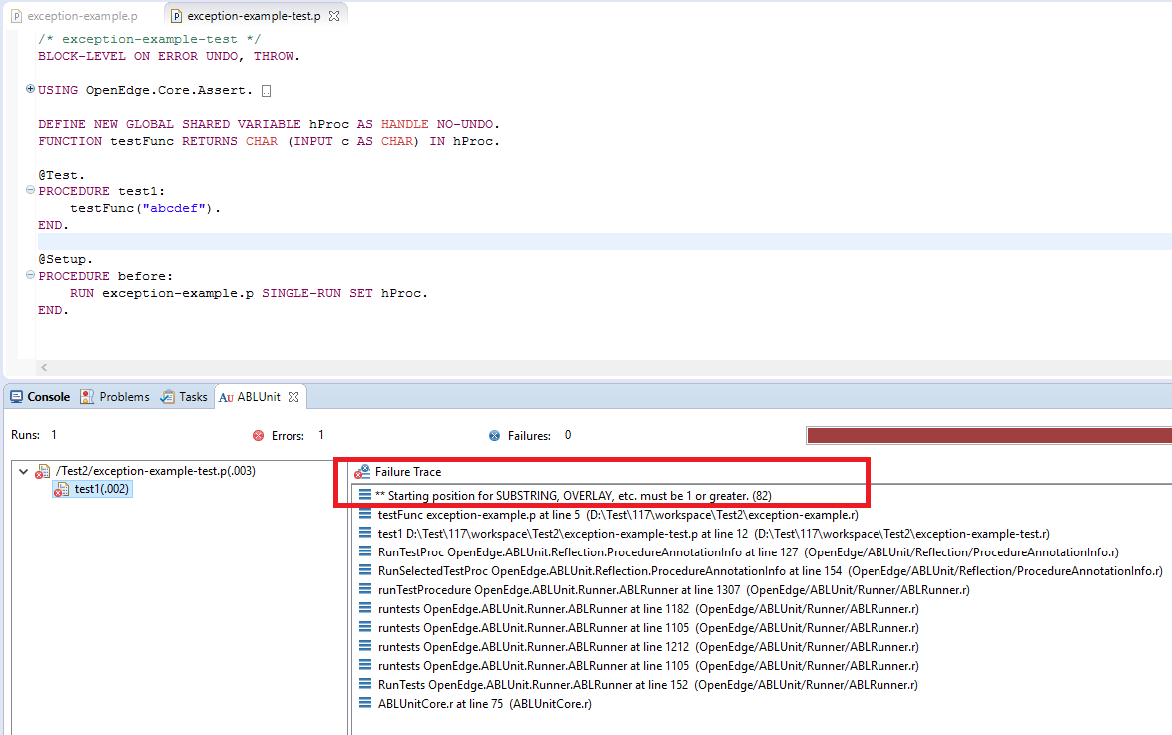The width and height of the screenshot is (1172, 735).
Task: Close the ABLUnit view
Action: 293,397
